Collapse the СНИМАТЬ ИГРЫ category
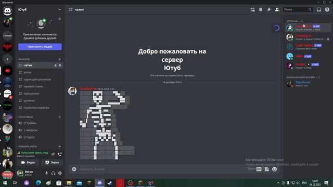The height and width of the screenshot is (187, 333). coord(27,146)
